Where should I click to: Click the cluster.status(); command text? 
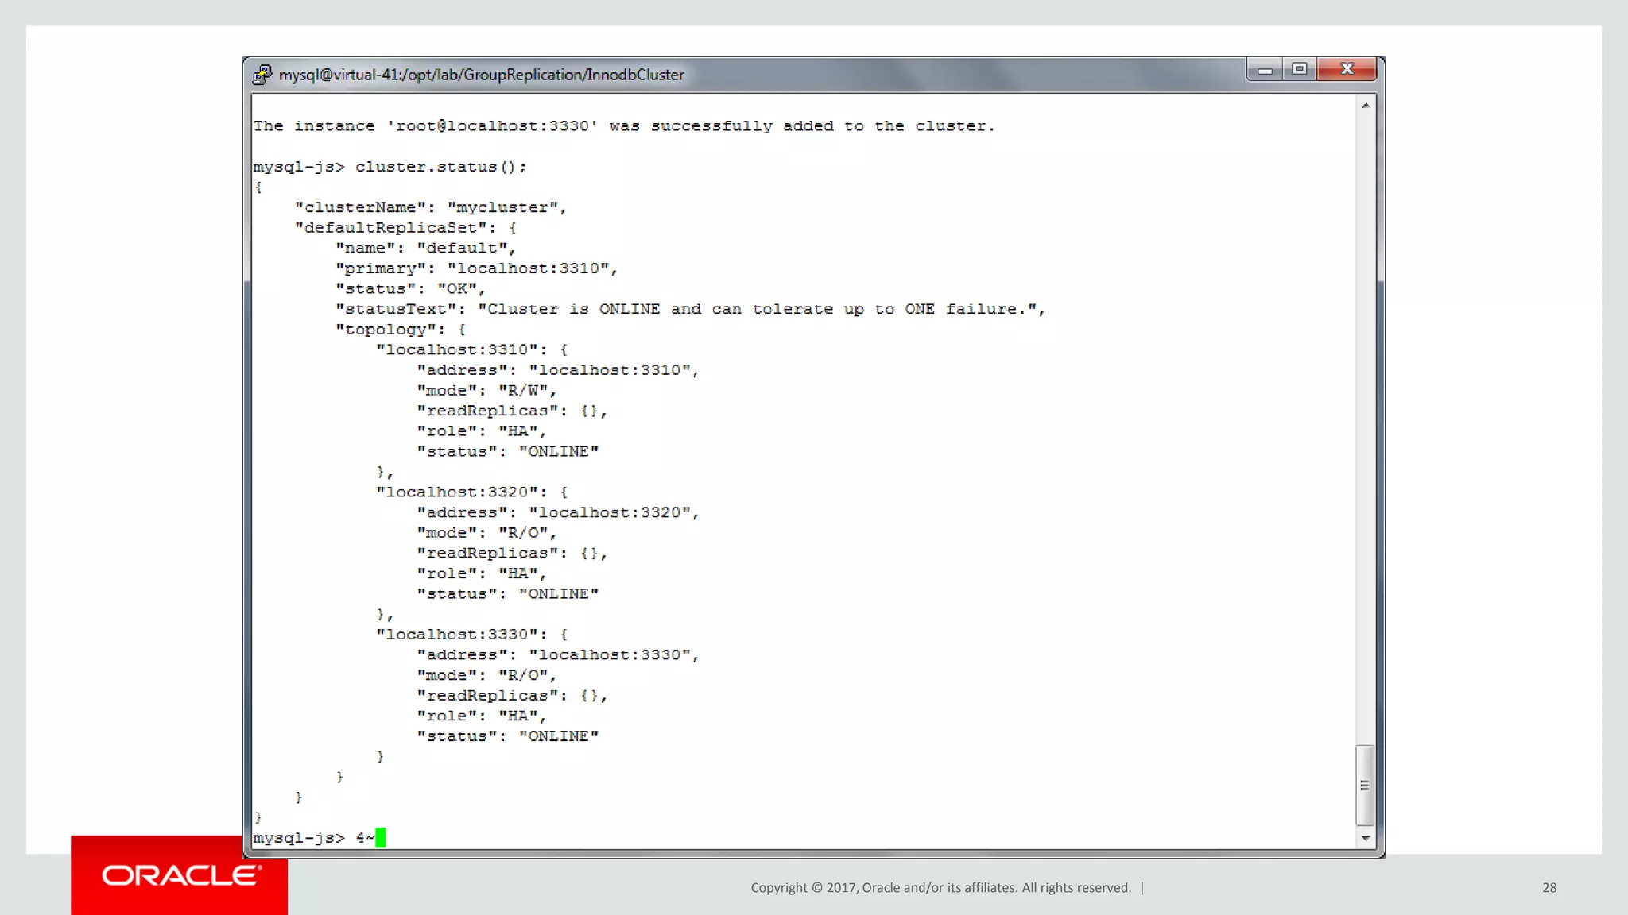point(440,167)
